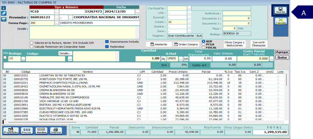Click the grid vertical scrollbar
The image size is (313, 139).
point(286,79)
